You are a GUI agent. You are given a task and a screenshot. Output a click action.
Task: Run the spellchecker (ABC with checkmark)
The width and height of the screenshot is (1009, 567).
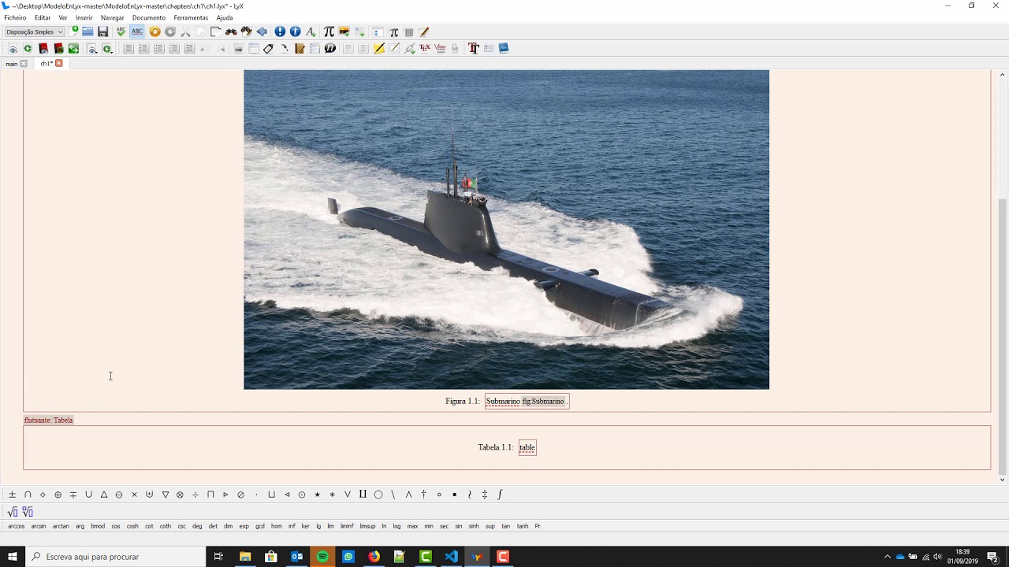coord(121,31)
